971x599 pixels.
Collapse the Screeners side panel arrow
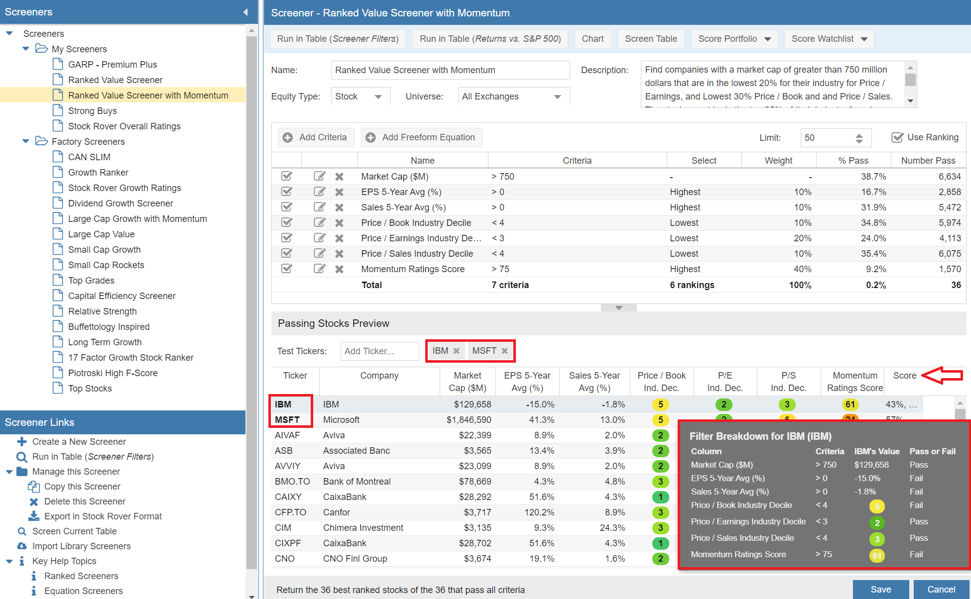[245, 12]
